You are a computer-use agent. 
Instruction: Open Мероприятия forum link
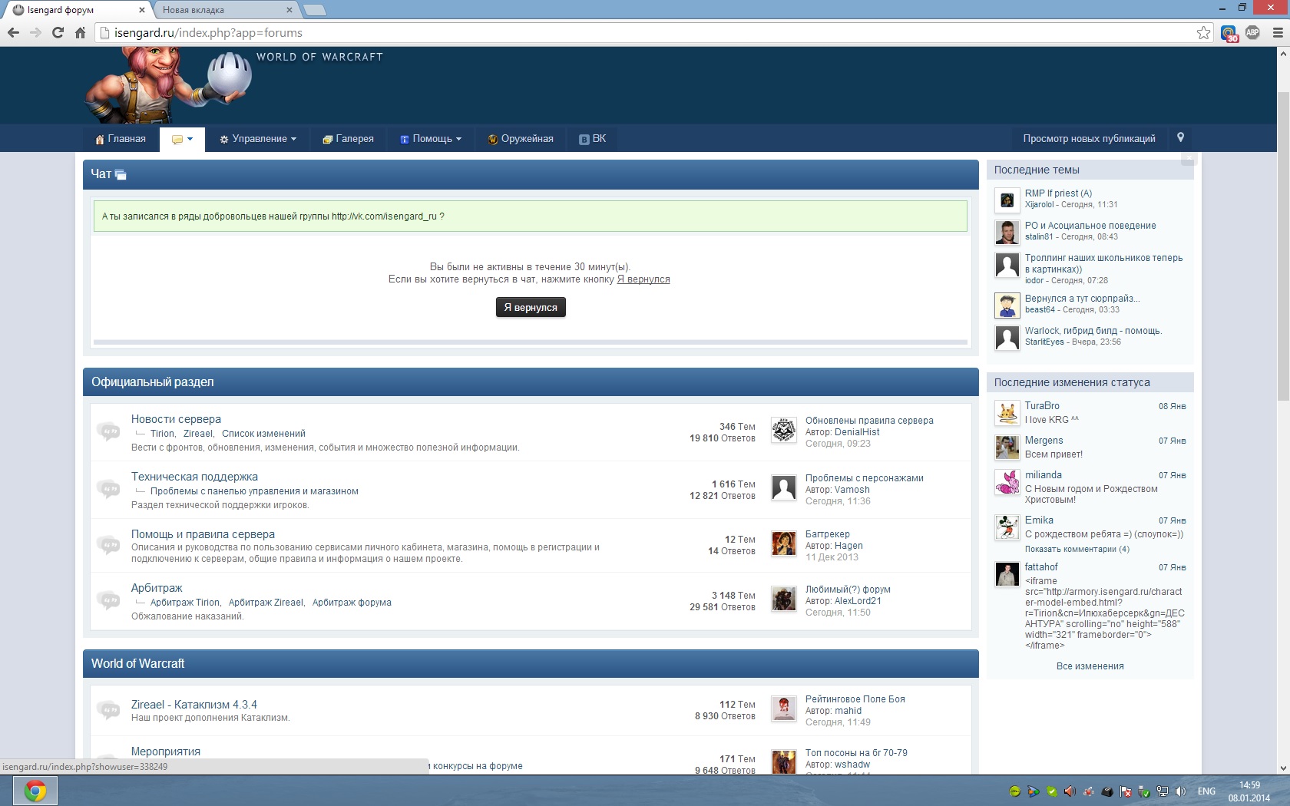166,751
